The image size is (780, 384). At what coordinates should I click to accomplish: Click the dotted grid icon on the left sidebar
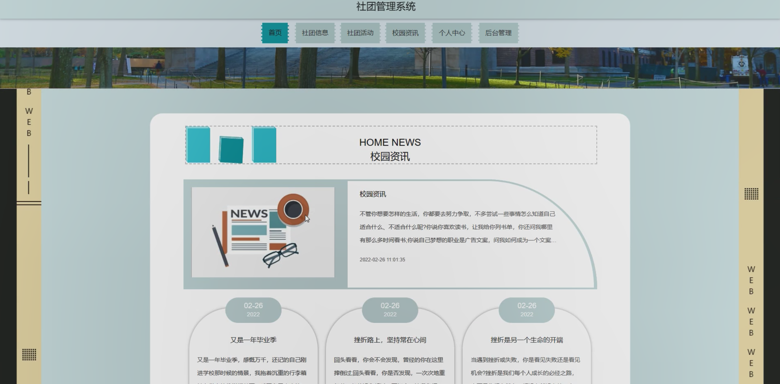pos(29,354)
